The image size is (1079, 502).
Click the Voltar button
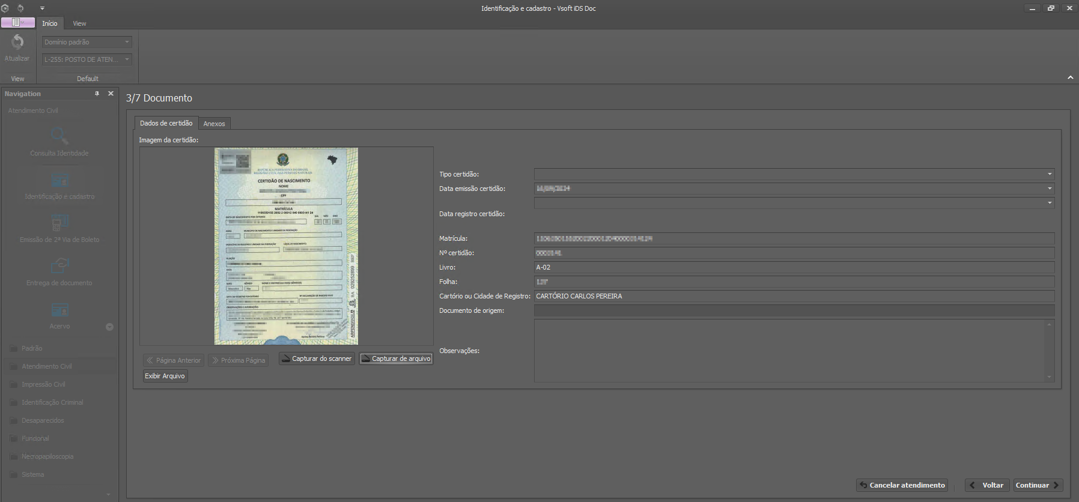tap(987, 485)
